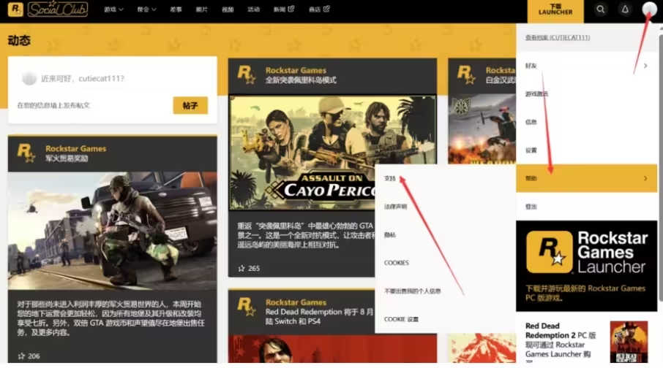Click the Rockstar logo on the Red Dead Redemption post
The width and height of the screenshot is (663, 368).
coord(247,307)
